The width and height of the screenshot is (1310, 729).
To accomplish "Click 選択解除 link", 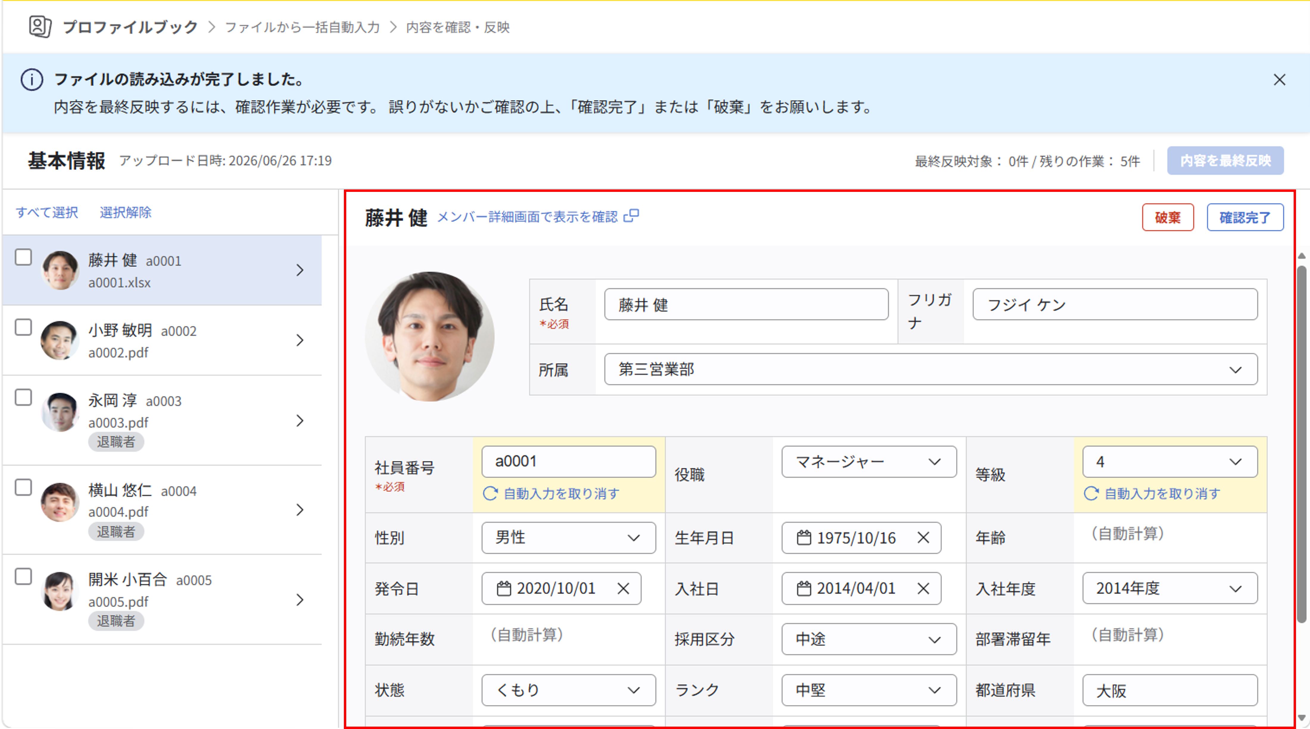I will 126,212.
